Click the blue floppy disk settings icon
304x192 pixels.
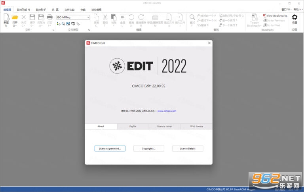68,24
